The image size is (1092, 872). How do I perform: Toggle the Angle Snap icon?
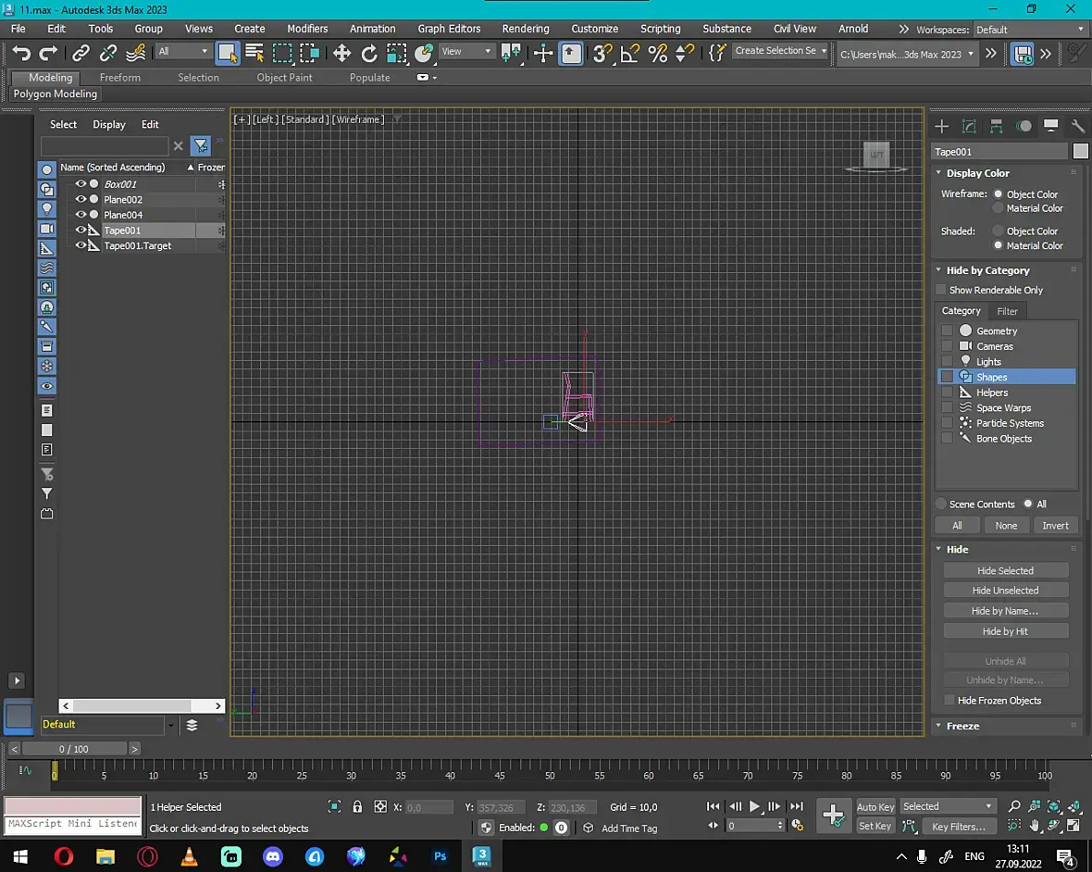630,53
